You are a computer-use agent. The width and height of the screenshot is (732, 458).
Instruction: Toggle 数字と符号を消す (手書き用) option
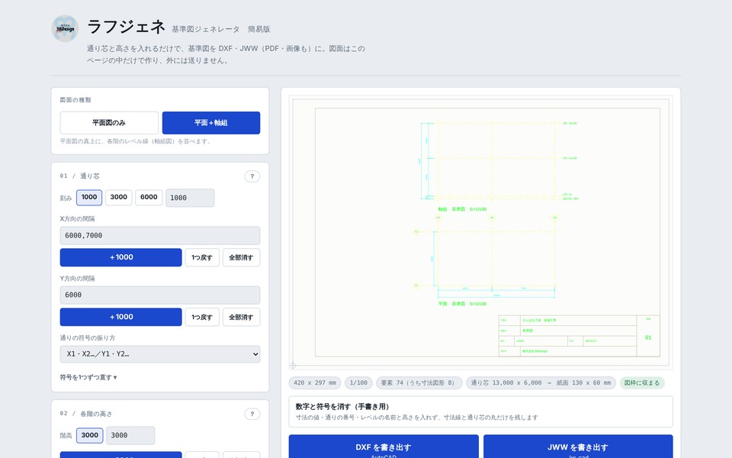(x=481, y=411)
